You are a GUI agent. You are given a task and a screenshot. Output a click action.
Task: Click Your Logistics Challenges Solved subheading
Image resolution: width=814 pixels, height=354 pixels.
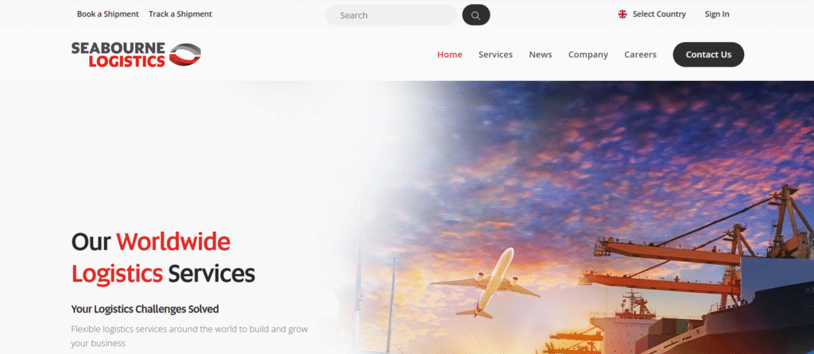[x=145, y=309]
